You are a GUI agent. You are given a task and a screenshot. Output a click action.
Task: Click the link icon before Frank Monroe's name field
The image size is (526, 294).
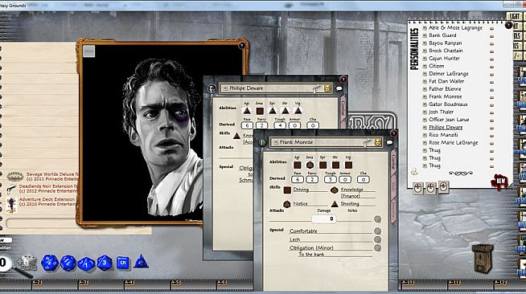pos(276,142)
